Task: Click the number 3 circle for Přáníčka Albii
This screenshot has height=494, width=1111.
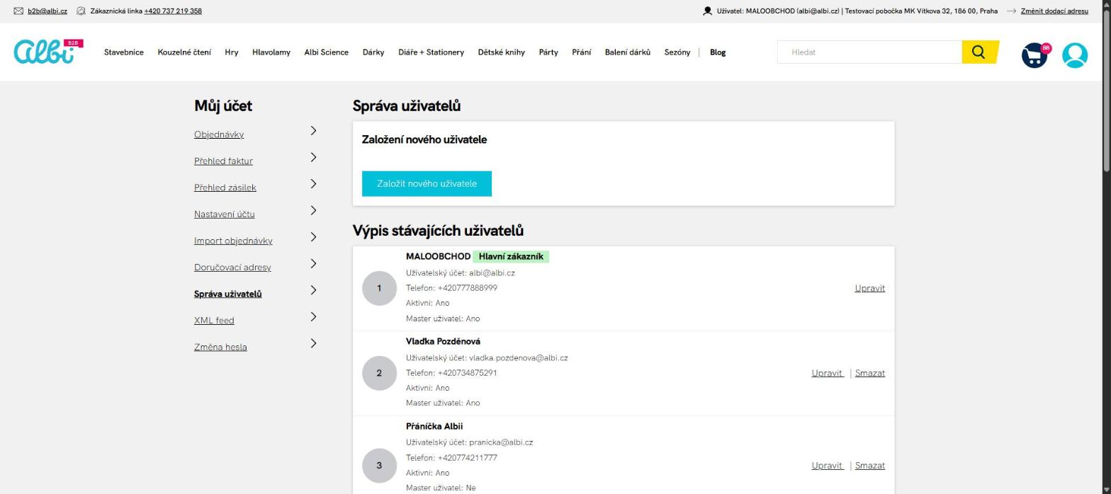Action: 379,466
